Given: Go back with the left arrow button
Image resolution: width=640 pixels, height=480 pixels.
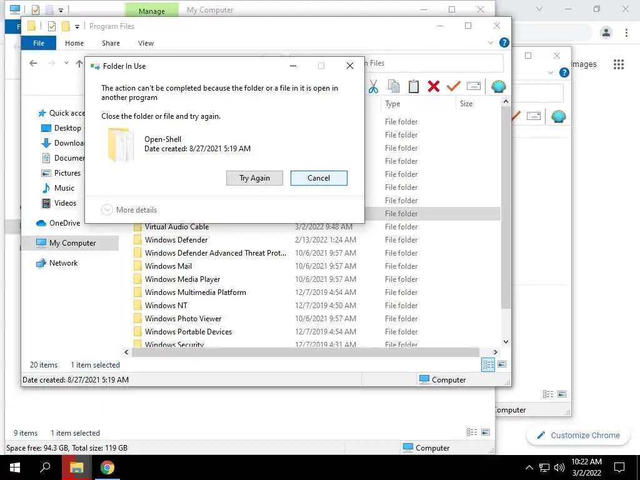Looking at the screenshot, I should point(34,63).
